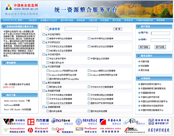174x136 pixels.
Task: Go to 国外期刊导航 in the navigation bar
Action: pos(67,20)
